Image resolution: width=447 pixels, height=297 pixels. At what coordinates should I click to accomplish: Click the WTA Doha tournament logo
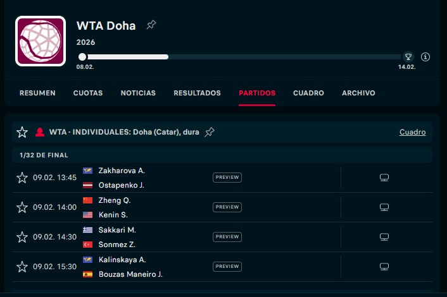click(41, 41)
